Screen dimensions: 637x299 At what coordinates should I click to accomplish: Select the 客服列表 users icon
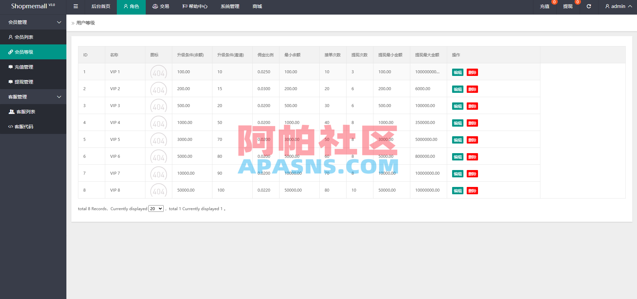click(11, 111)
